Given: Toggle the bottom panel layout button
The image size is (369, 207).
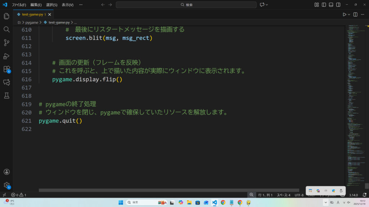Looking at the screenshot, I should [x=331, y=5].
